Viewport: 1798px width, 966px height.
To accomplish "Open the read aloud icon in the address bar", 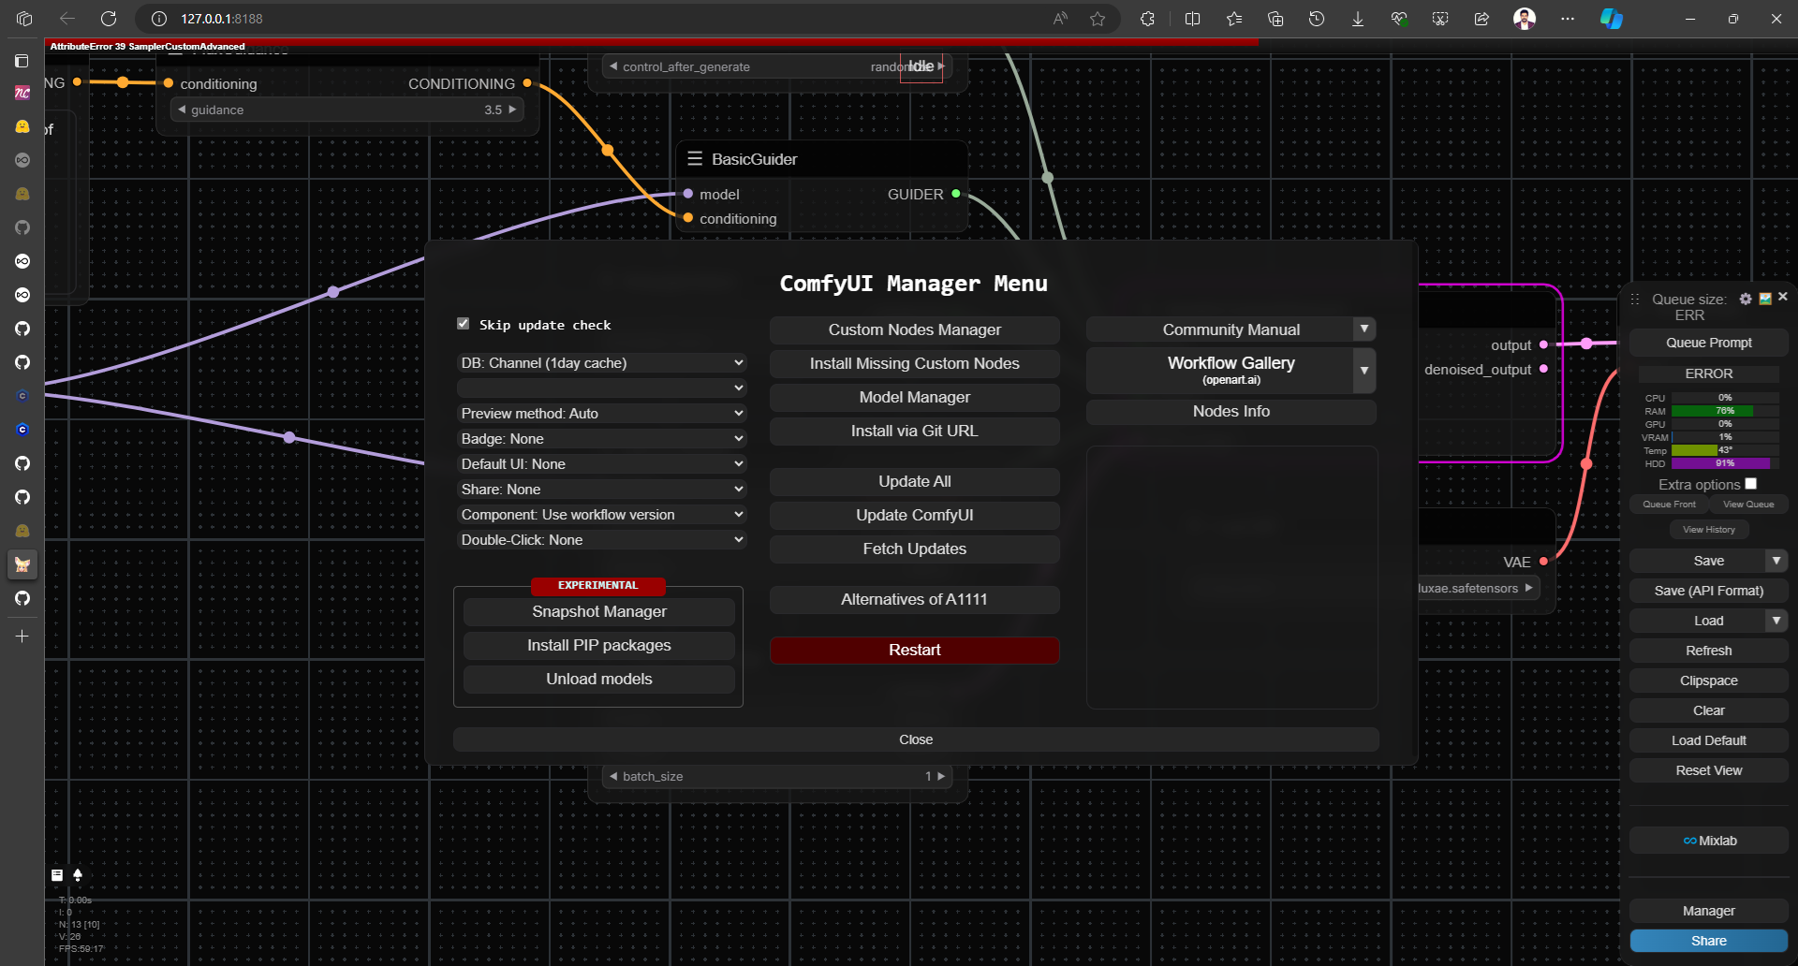I will (x=1060, y=19).
